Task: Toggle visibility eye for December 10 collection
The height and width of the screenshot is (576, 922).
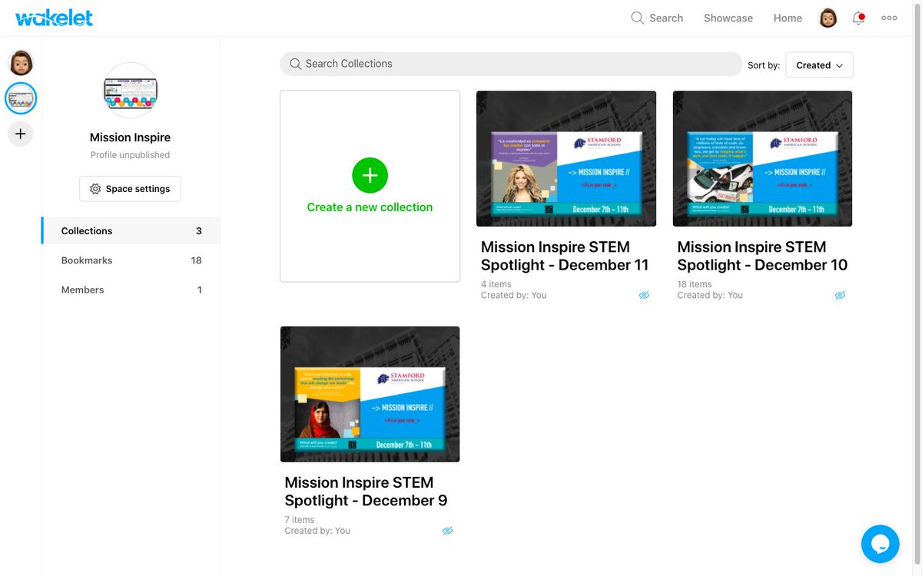Action: tap(840, 295)
